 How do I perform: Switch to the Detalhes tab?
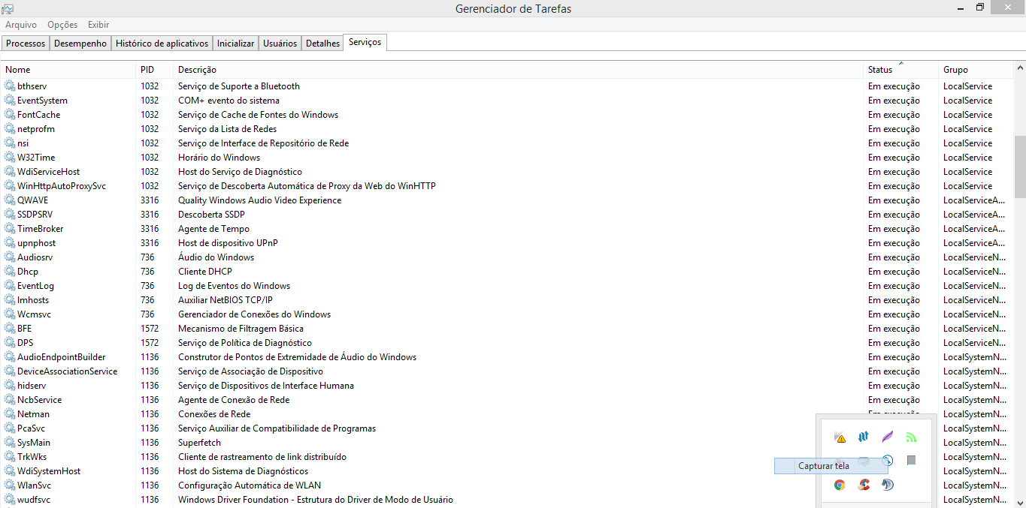pos(322,44)
